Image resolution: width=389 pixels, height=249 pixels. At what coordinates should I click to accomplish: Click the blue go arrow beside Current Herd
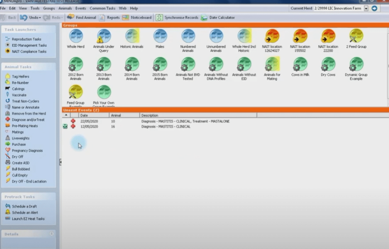374,9
